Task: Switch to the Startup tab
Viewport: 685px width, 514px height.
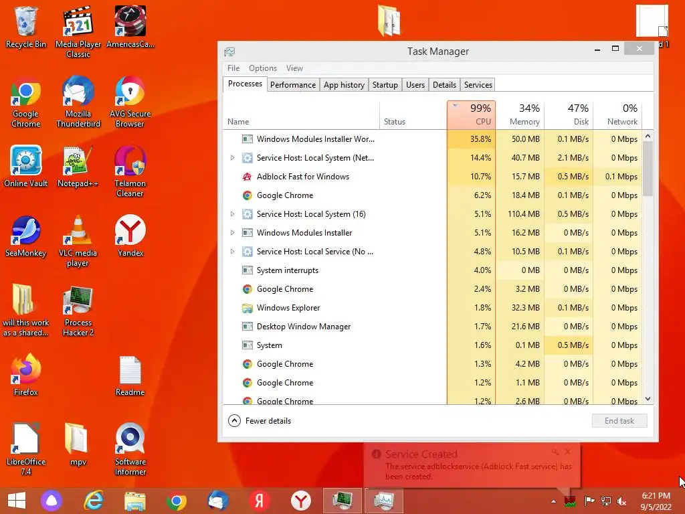Action: 385,85
